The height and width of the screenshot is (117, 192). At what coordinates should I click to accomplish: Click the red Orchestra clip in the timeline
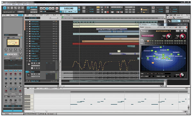point(106,44)
